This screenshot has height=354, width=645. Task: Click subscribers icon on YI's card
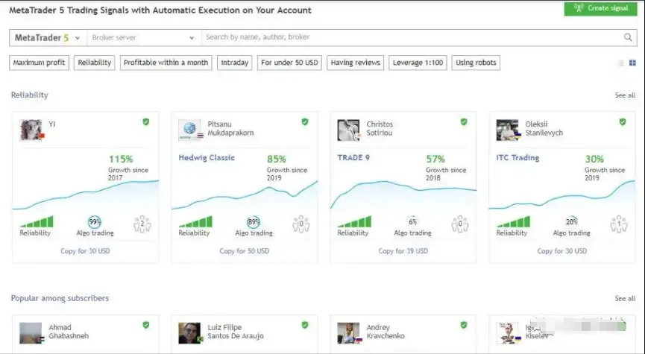click(x=142, y=223)
